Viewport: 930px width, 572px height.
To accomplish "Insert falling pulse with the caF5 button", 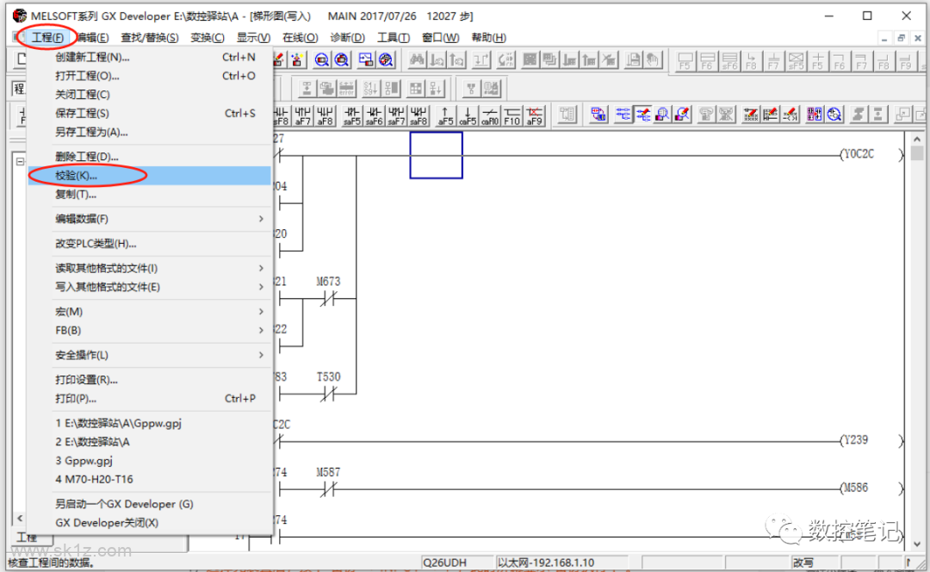I will [468, 115].
